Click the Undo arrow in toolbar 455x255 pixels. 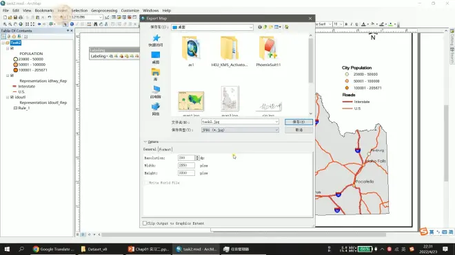coord(50,17)
